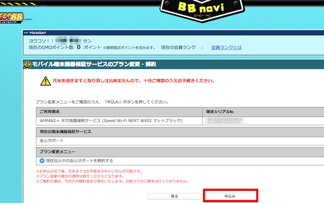Click the red 月末 warning message text
Screen dimensions: 324x204
(x=134, y=81)
